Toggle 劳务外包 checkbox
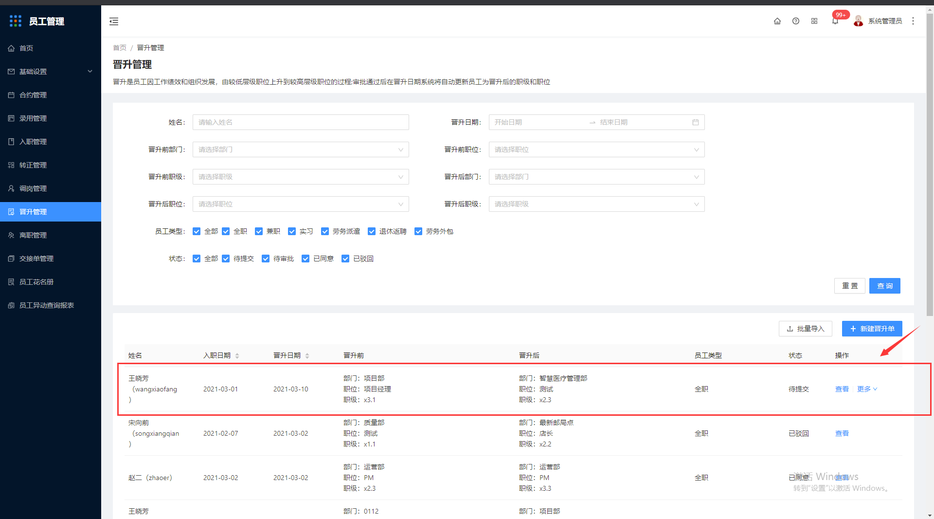 coord(418,231)
